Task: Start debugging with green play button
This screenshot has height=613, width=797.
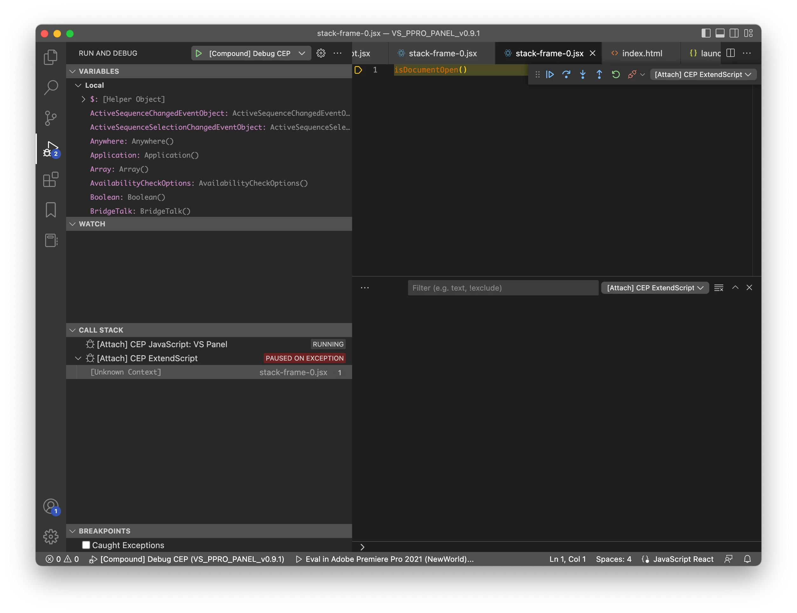Action: coord(199,53)
